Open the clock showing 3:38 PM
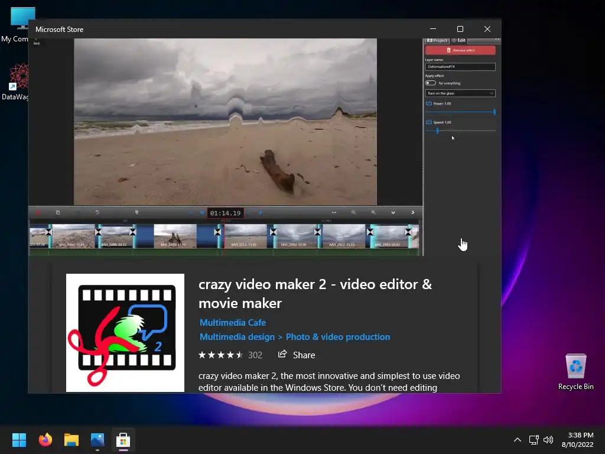 click(x=578, y=440)
